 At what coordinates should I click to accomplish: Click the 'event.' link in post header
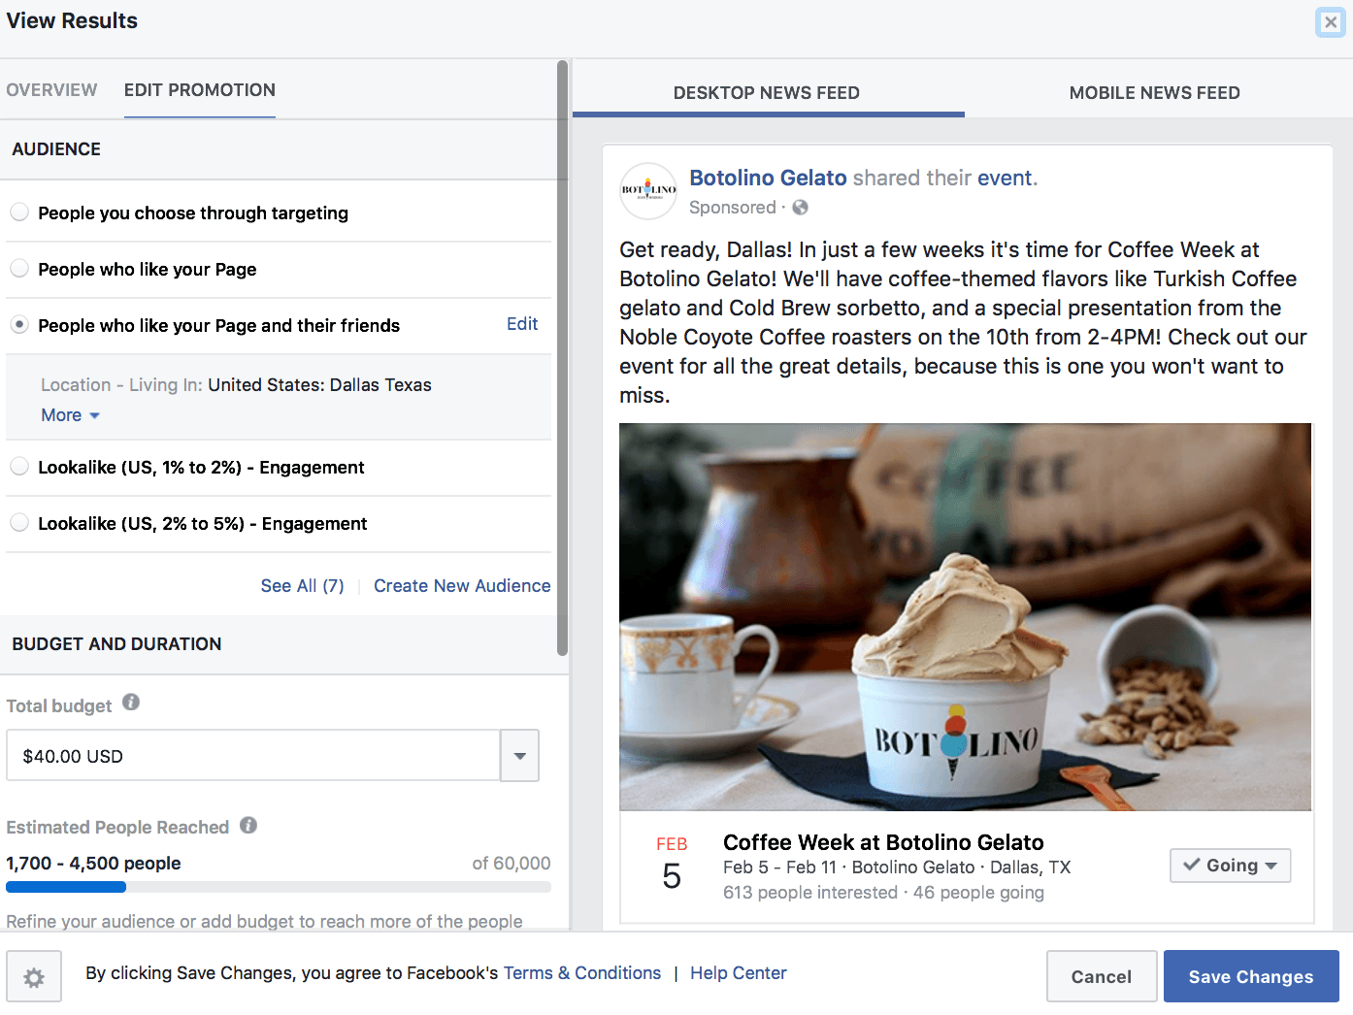click(1007, 178)
